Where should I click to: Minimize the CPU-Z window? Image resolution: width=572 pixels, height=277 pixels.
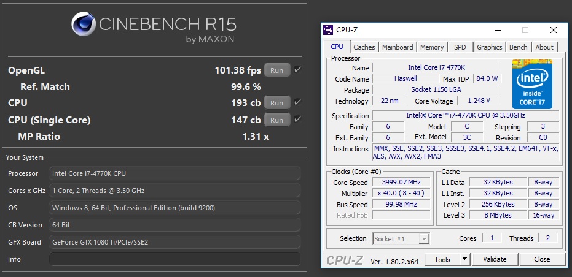pyautogui.click(x=497, y=30)
